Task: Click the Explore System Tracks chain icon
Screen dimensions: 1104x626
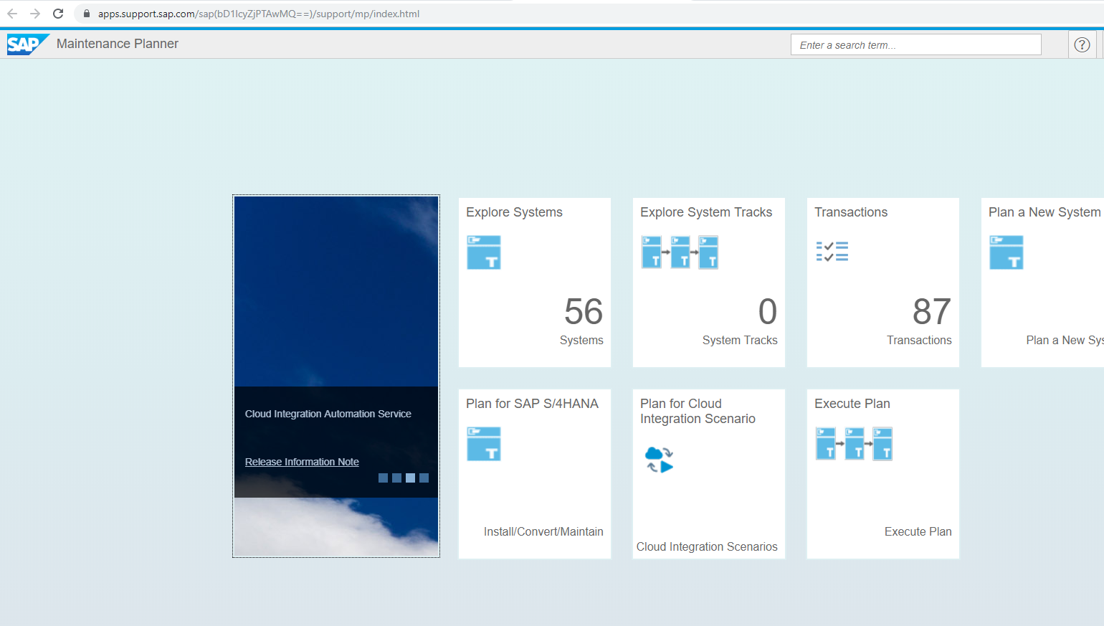Action: tap(680, 252)
